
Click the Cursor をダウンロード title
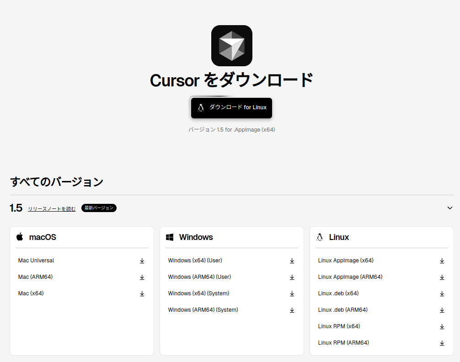[231, 80]
